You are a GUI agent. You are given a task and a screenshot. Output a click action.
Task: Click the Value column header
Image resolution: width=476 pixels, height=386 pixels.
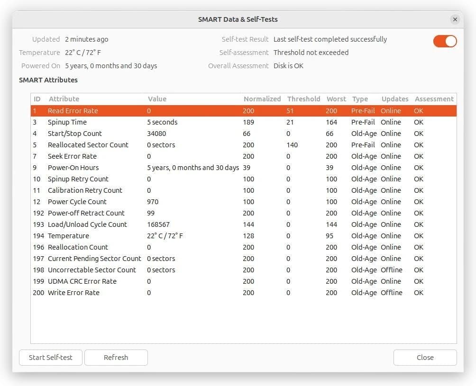point(157,99)
